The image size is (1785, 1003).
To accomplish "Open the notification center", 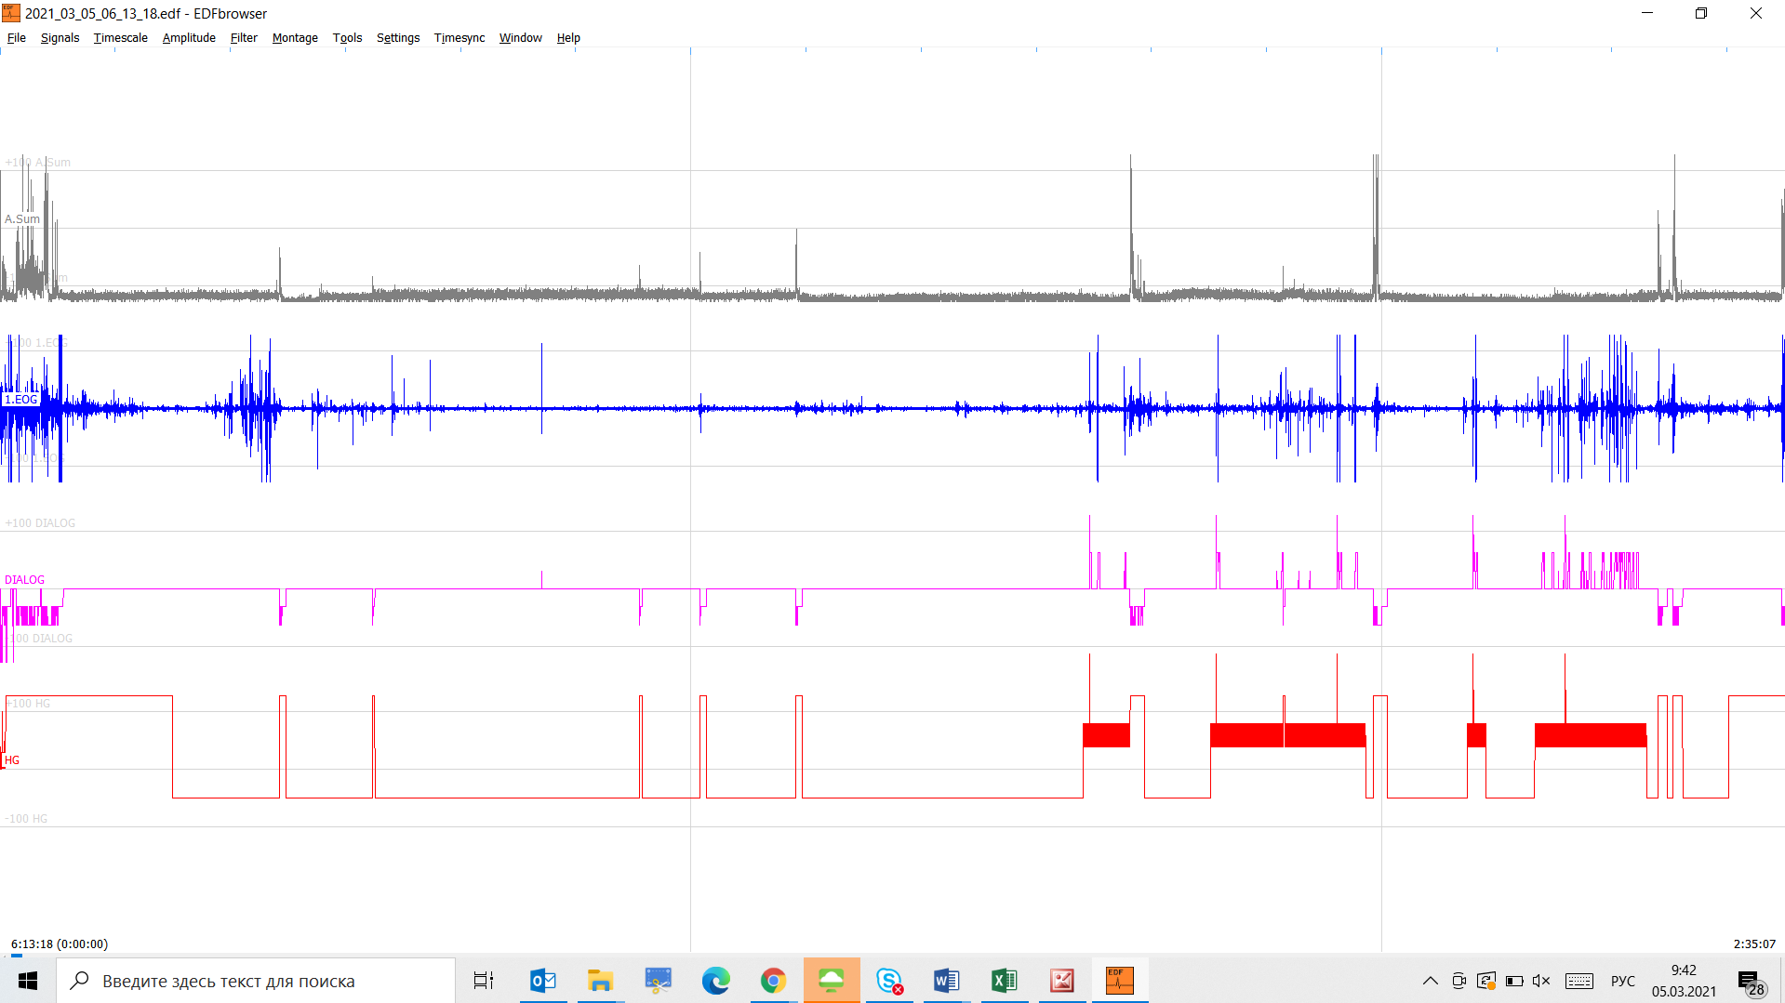I will click(1751, 982).
